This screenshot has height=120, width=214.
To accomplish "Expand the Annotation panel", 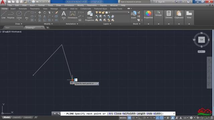I will tap(72, 24).
